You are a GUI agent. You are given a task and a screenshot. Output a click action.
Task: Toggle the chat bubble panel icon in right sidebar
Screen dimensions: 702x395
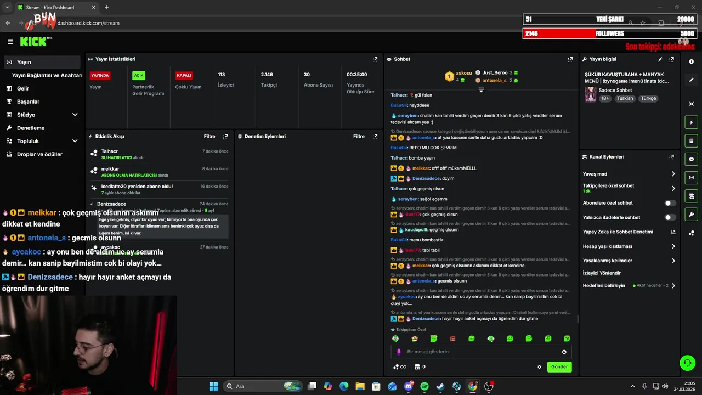(692, 159)
